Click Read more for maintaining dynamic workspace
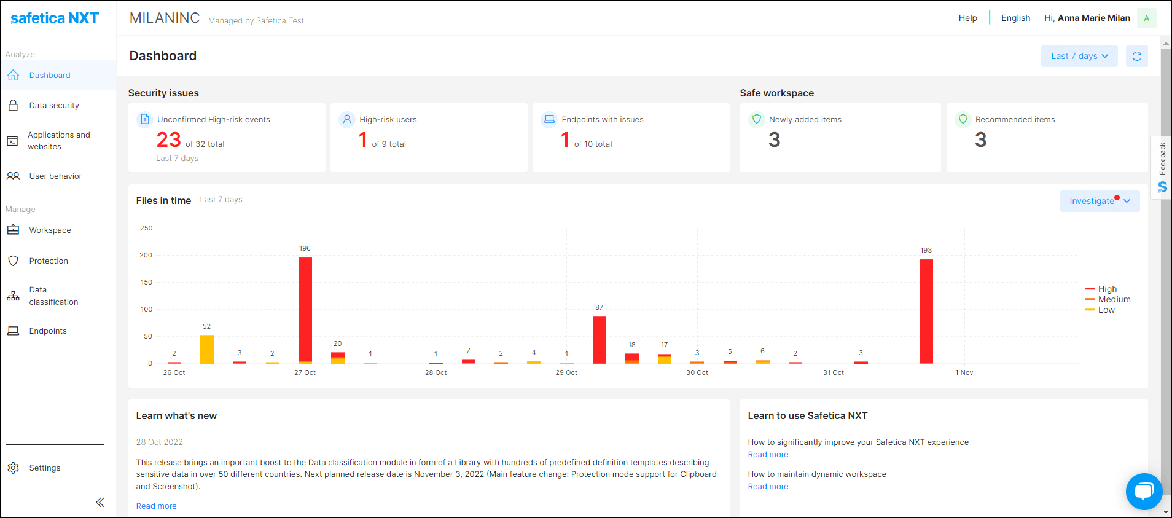 768,486
